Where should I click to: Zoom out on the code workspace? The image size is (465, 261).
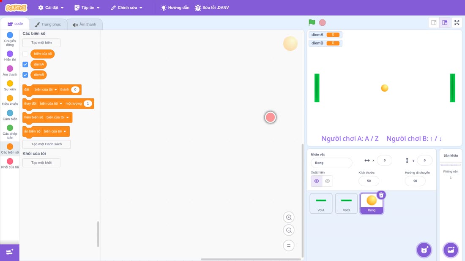(x=289, y=230)
